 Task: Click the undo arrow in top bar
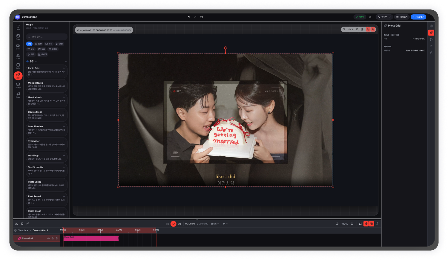point(189,17)
